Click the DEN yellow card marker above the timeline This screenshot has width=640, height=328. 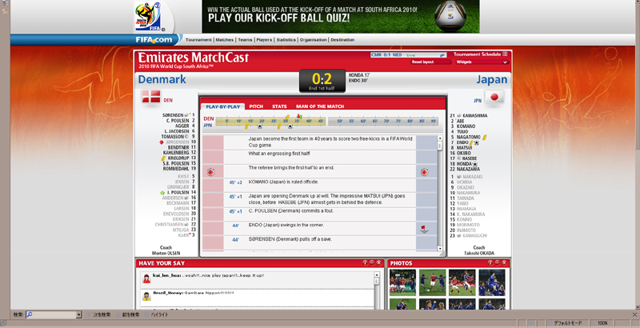287,117
